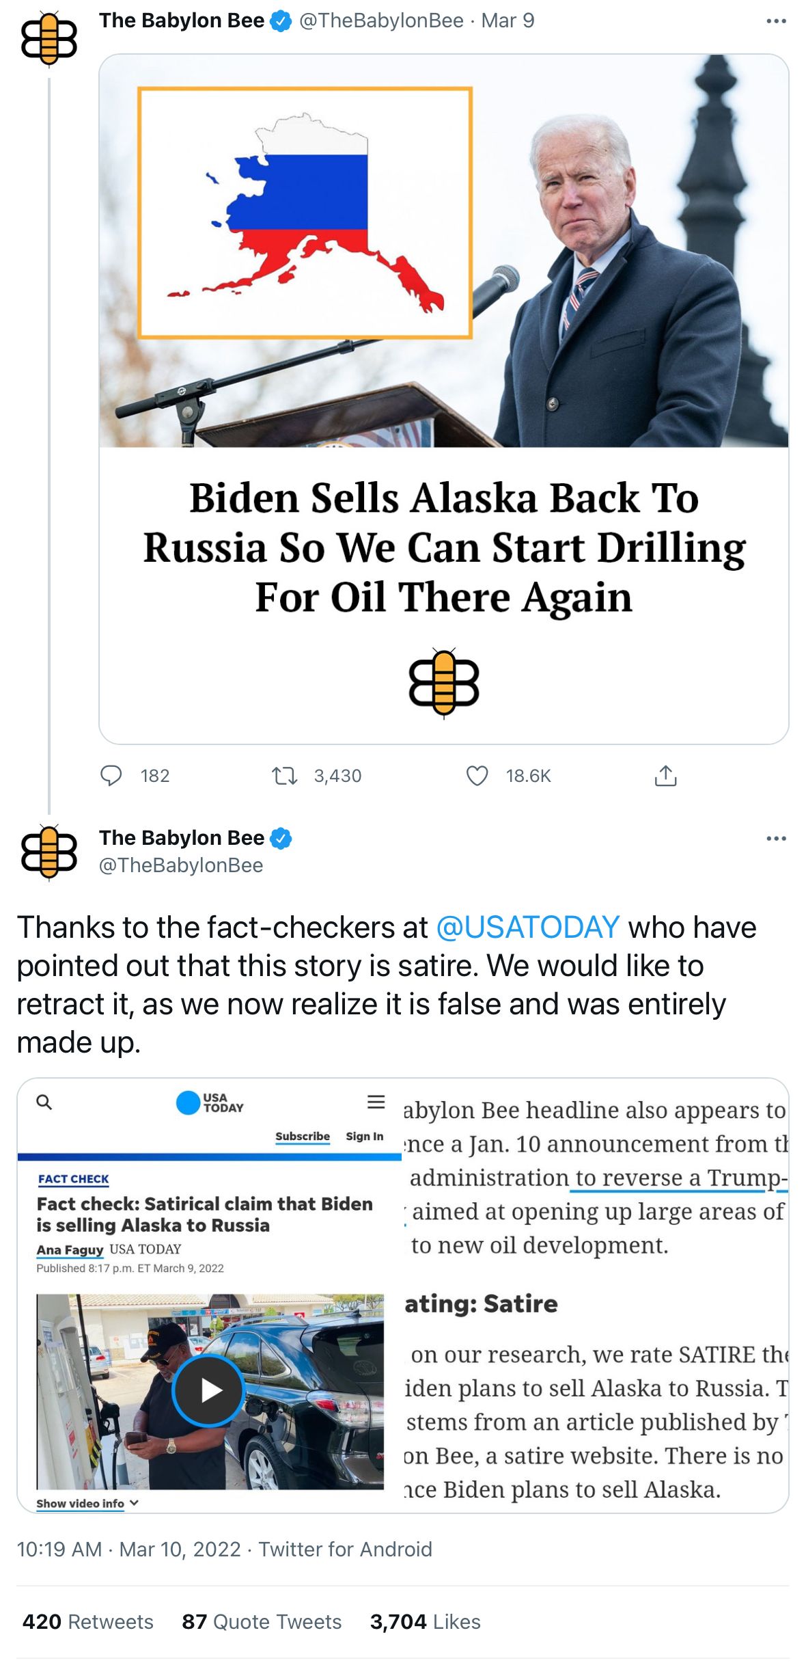Viewport: 806px width, 1663px height.
Task: Click the verified badge on reply tweet
Action: pos(281,838)
